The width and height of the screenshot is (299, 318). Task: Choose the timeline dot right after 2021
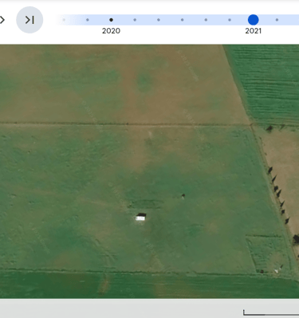pos(277,20)
